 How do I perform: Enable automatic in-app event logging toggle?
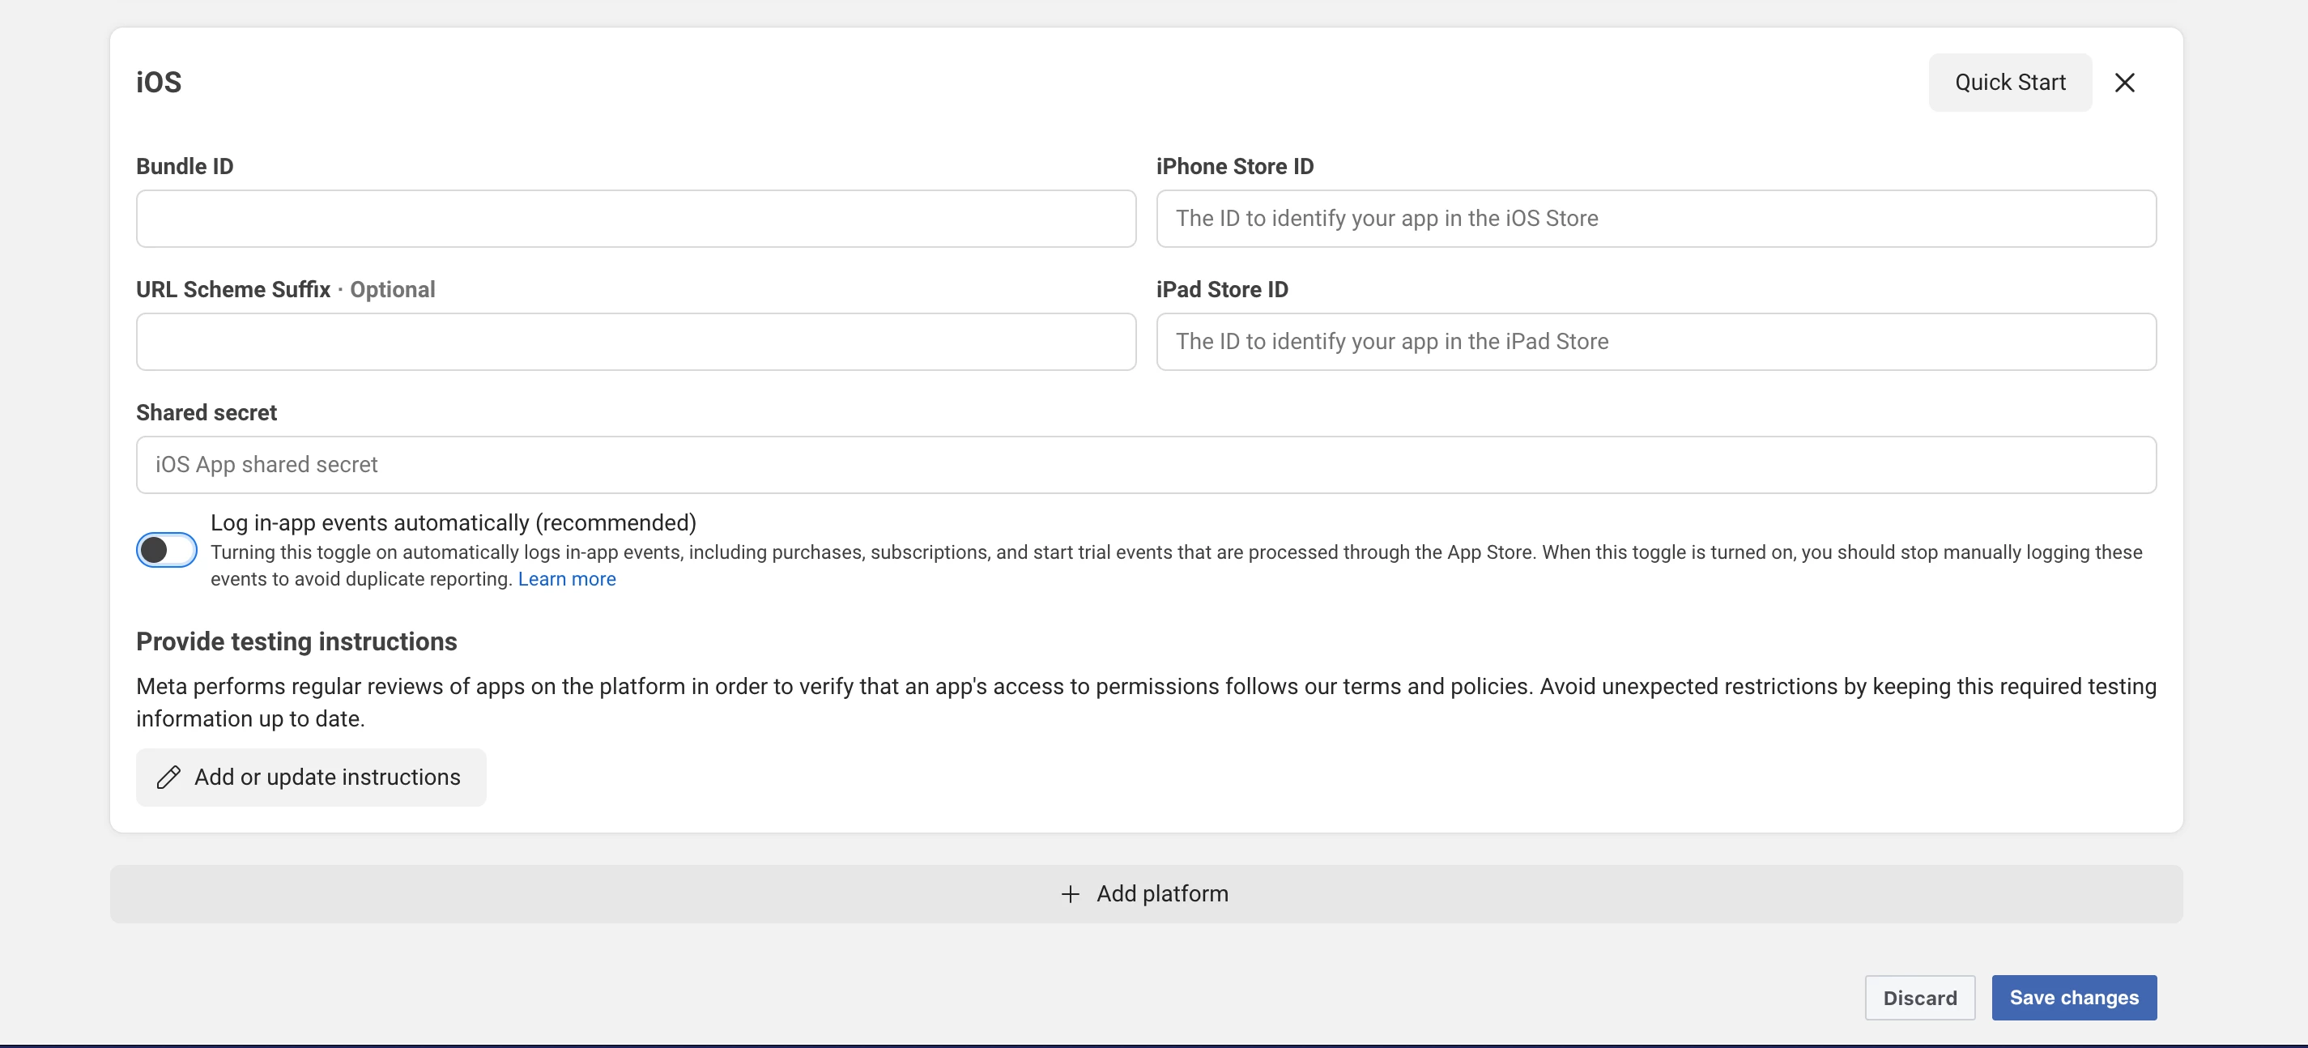(167, 550)
